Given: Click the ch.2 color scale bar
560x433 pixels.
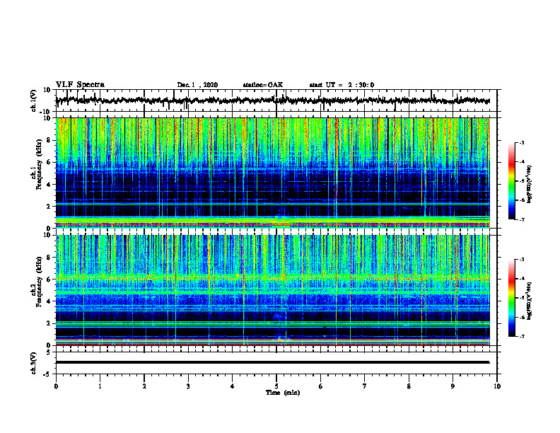Looking at the screenshot, I should point(512,298).
